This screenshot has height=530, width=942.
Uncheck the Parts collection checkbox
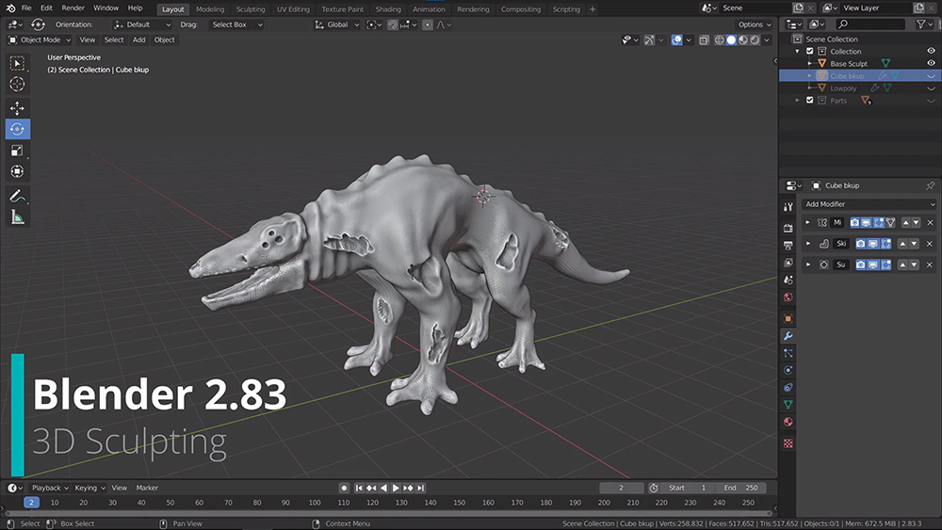810,101
